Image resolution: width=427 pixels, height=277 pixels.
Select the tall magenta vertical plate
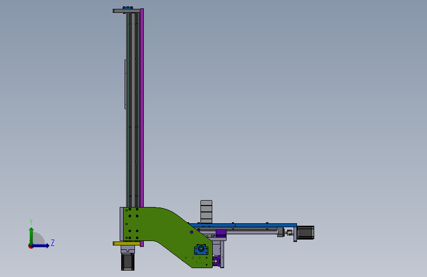pyautogui.click(x=142, y=127)
